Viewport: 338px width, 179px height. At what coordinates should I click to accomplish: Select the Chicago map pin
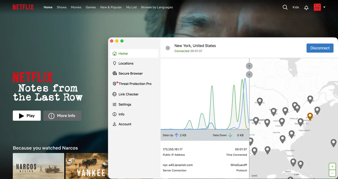click(x=273, y=111)
